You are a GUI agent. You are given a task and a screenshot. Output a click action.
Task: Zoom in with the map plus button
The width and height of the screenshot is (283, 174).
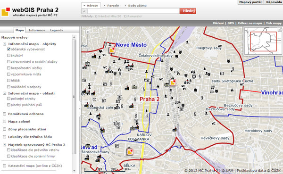(88, 32)
